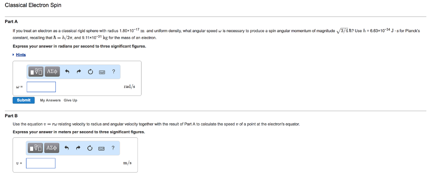Open the Hints link
This screenshot has height=173, width=430.
pyautogui.click(x=21, y=55)
